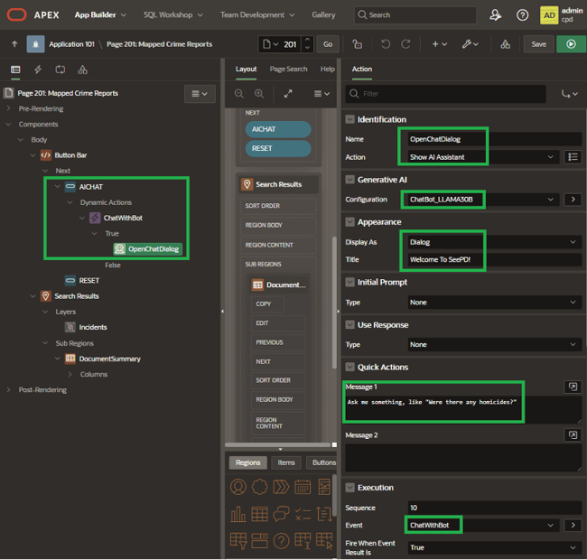The height and width of the screenshot is (560, 587).
Task: Switch to Dynamic Actions lightning tab
Action: coord(37,70)
